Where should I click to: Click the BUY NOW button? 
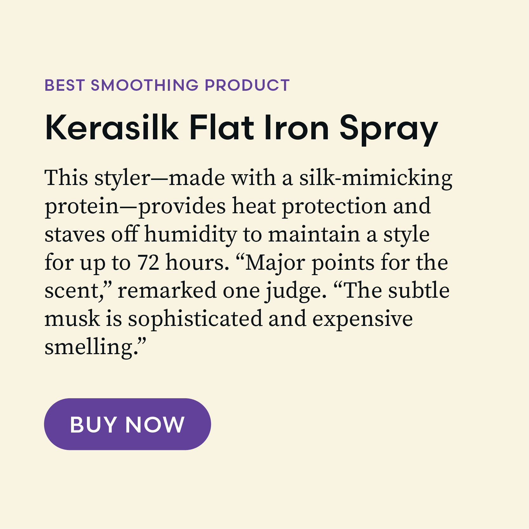point(127,424)
